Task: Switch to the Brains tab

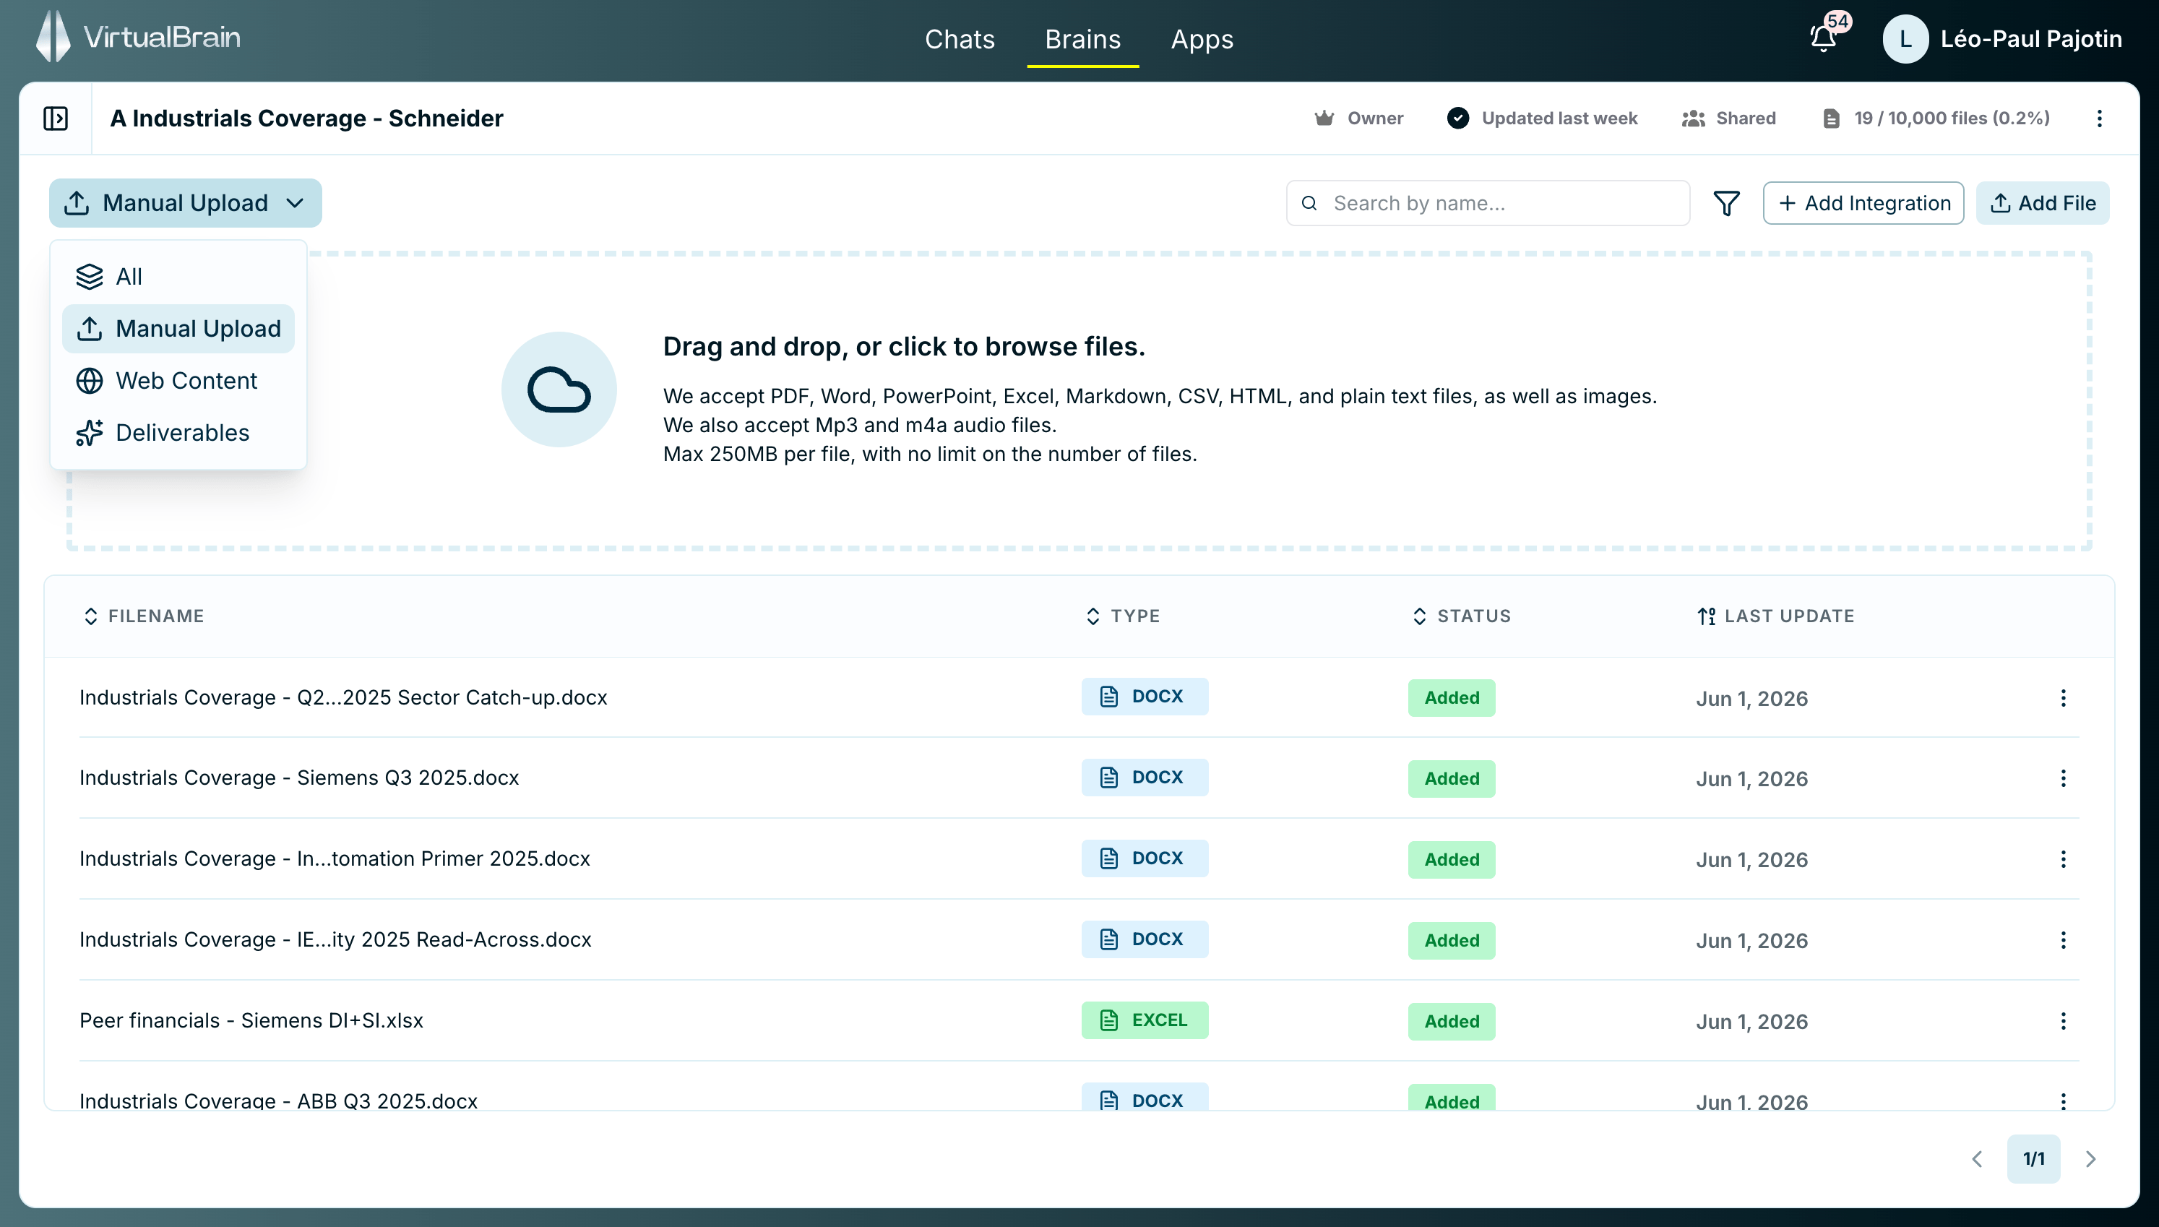Action: 1082,39
